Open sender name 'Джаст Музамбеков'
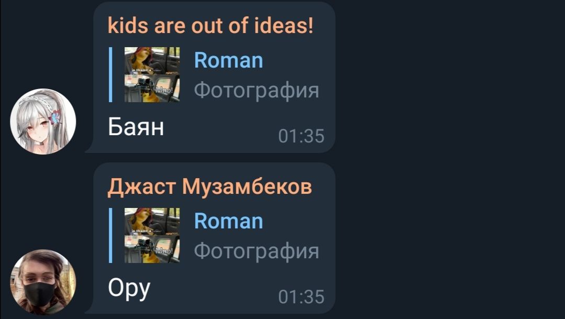The height and width of the screenshot is (319, 565). (210, 186)
